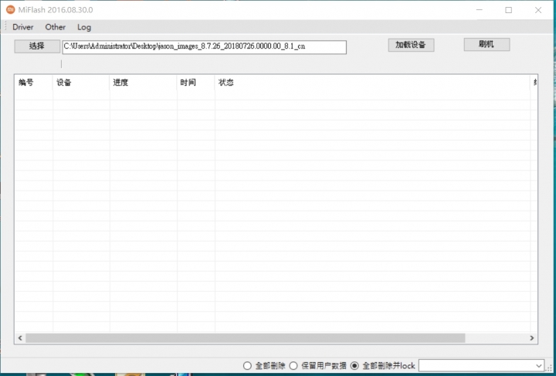The width and height of the screenshot is (556, 376).
Task: Click the MiFlash orange Mi logo icon
Action: pos(11,9)
